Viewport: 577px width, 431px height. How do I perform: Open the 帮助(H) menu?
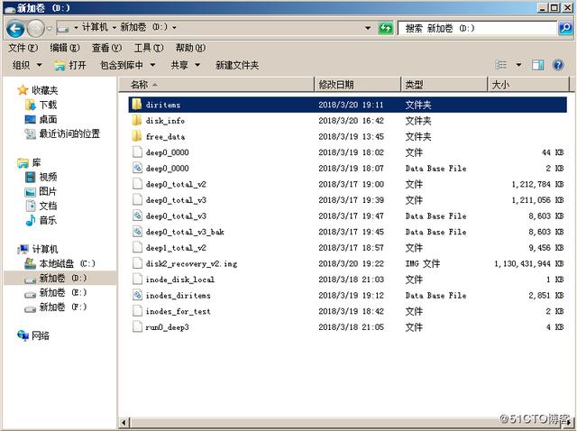coord(190,48)
